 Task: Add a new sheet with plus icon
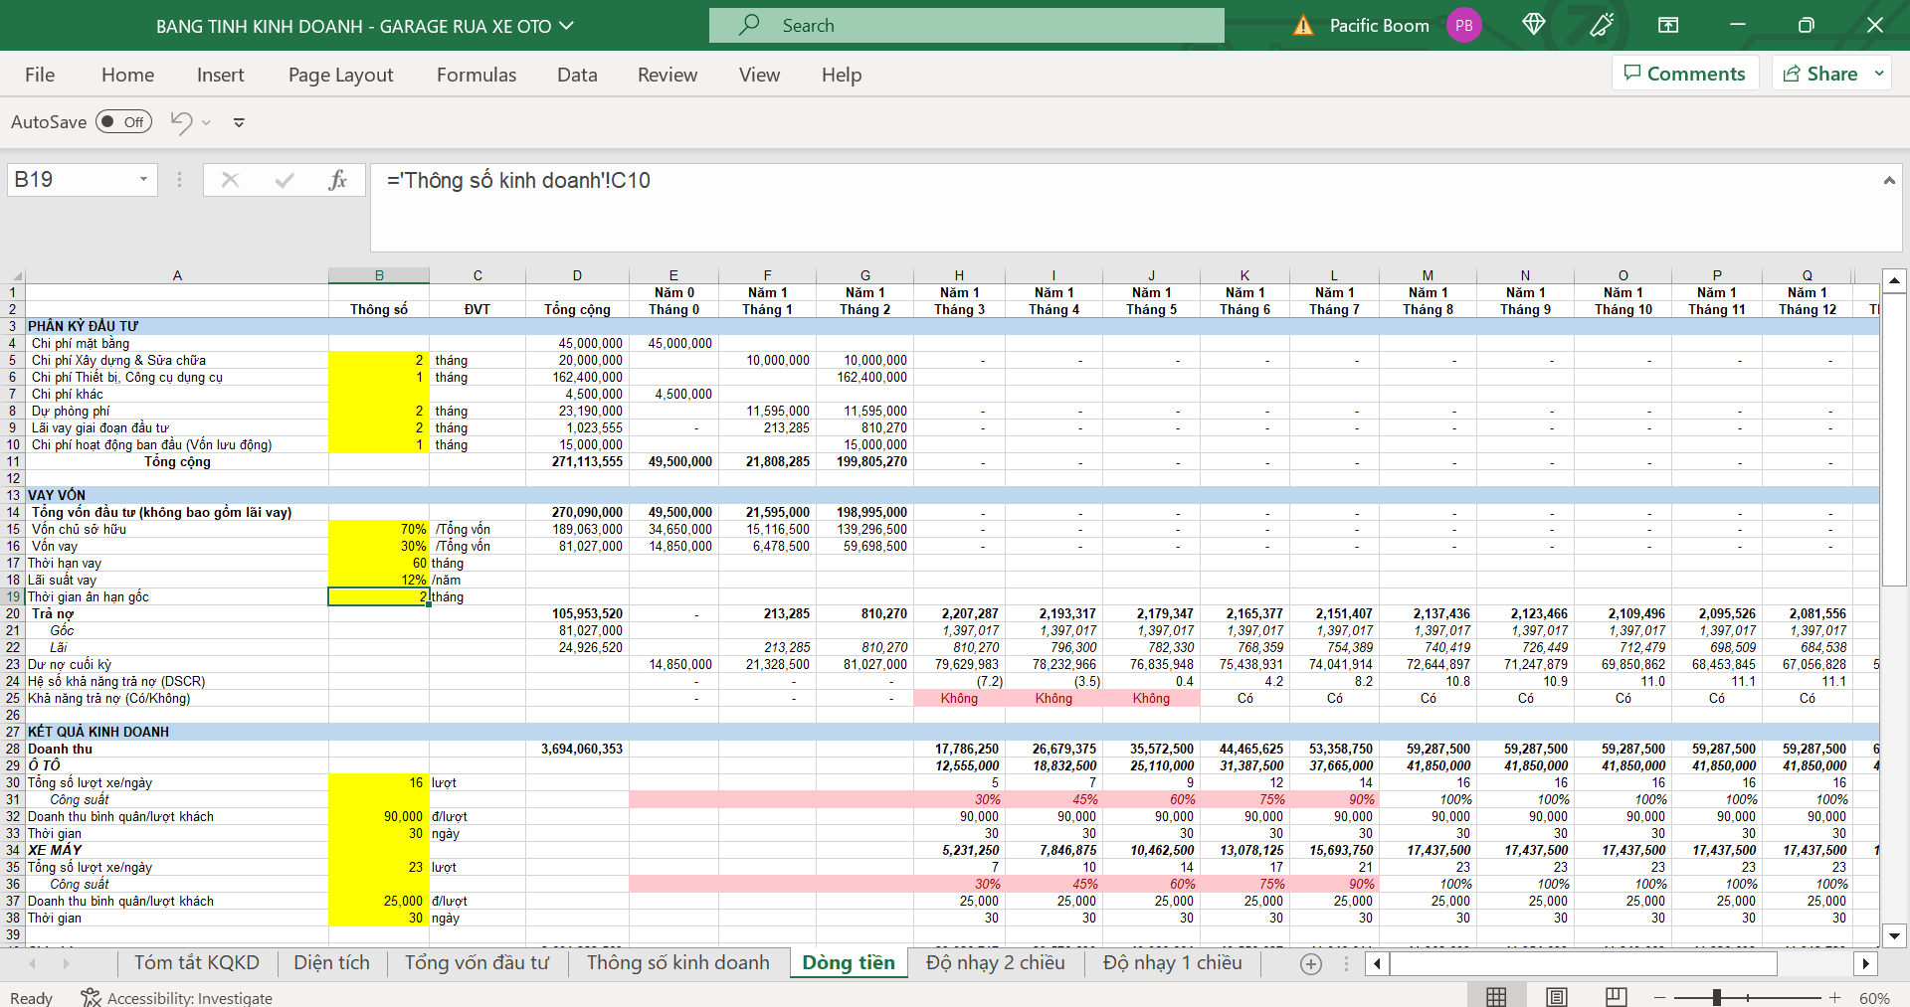1311,963
